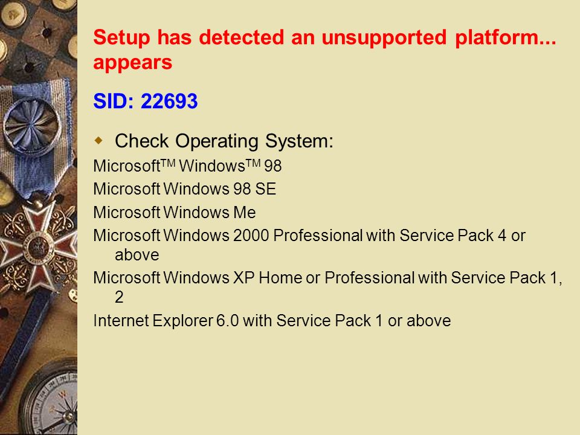The width and height of the screenshot is (580, 435).
Task: Click the red slide title text
Action: point(324,50)
